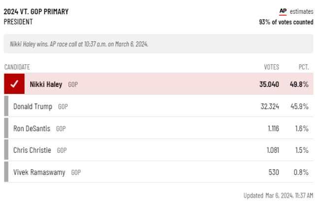Click gray bar beside Chris Christie
This screenshot has height=202, width=318.
[6, 150]
